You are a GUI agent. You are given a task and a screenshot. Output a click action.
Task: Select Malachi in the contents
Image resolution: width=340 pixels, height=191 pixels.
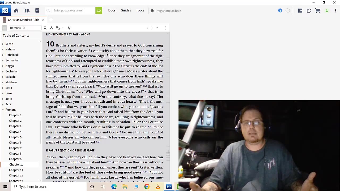pyautogui.click(x=11, y=77)
